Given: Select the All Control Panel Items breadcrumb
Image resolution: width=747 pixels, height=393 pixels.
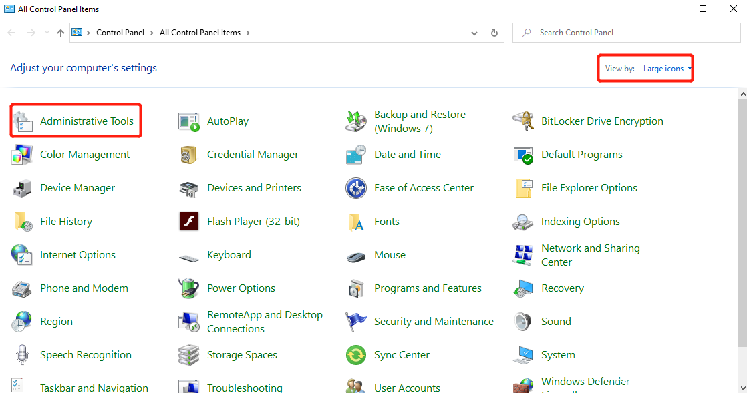Looking at the screenshot, I should (x=200, y=33).
